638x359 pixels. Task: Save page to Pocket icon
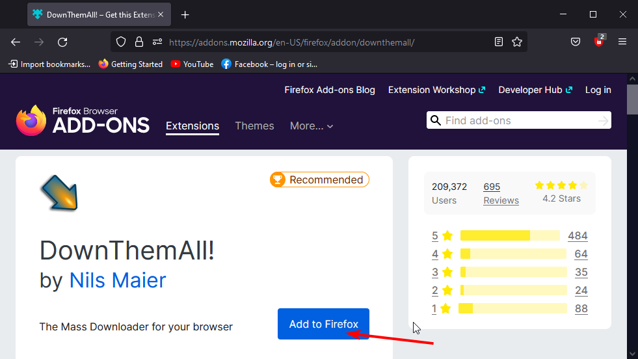coord(576,42)
